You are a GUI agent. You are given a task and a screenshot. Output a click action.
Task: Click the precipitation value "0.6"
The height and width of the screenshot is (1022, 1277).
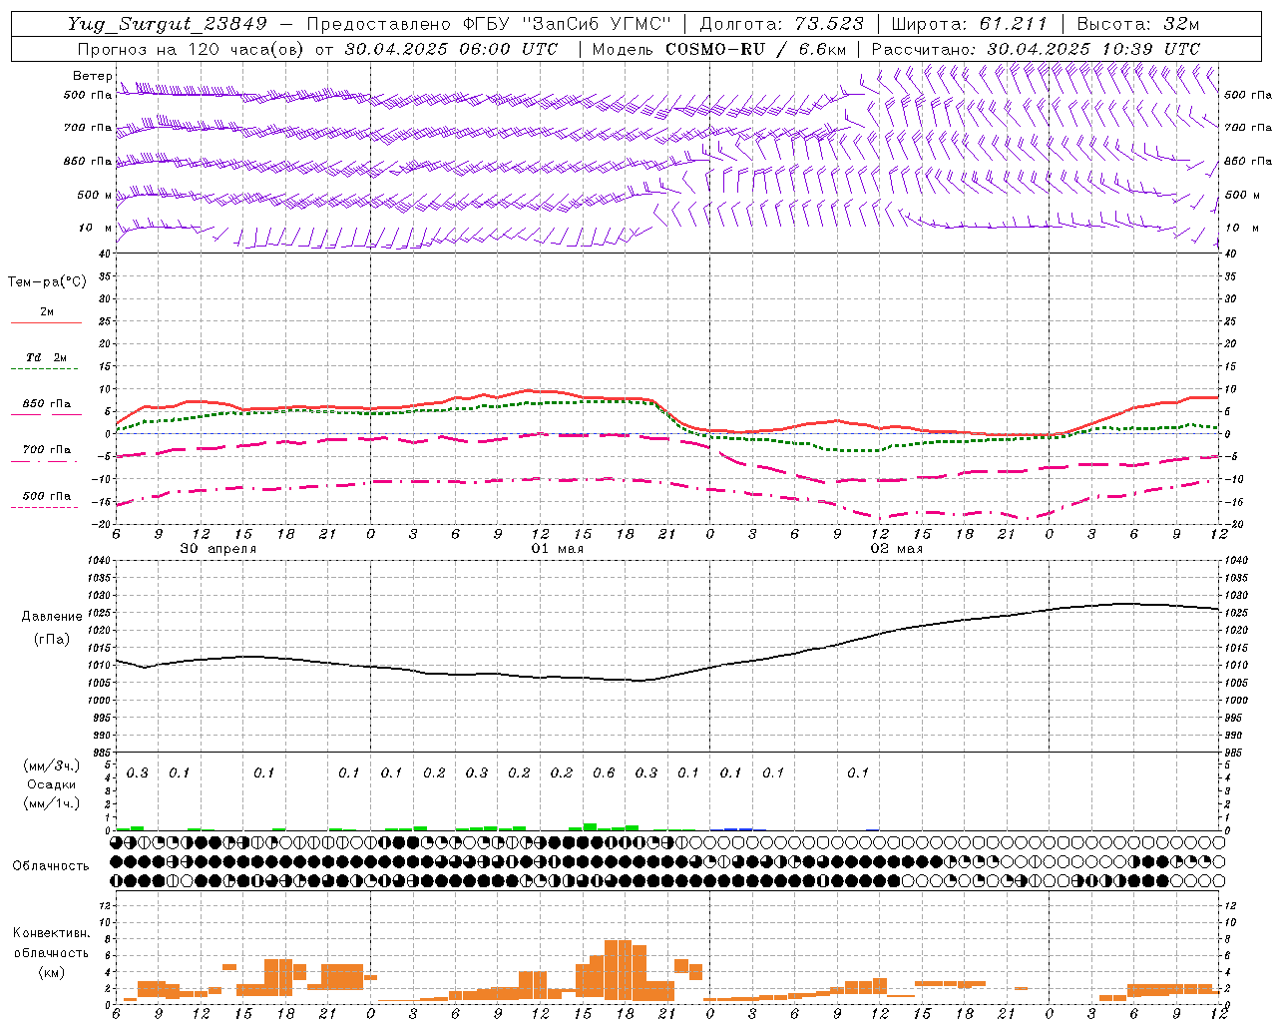pos(604,772)
